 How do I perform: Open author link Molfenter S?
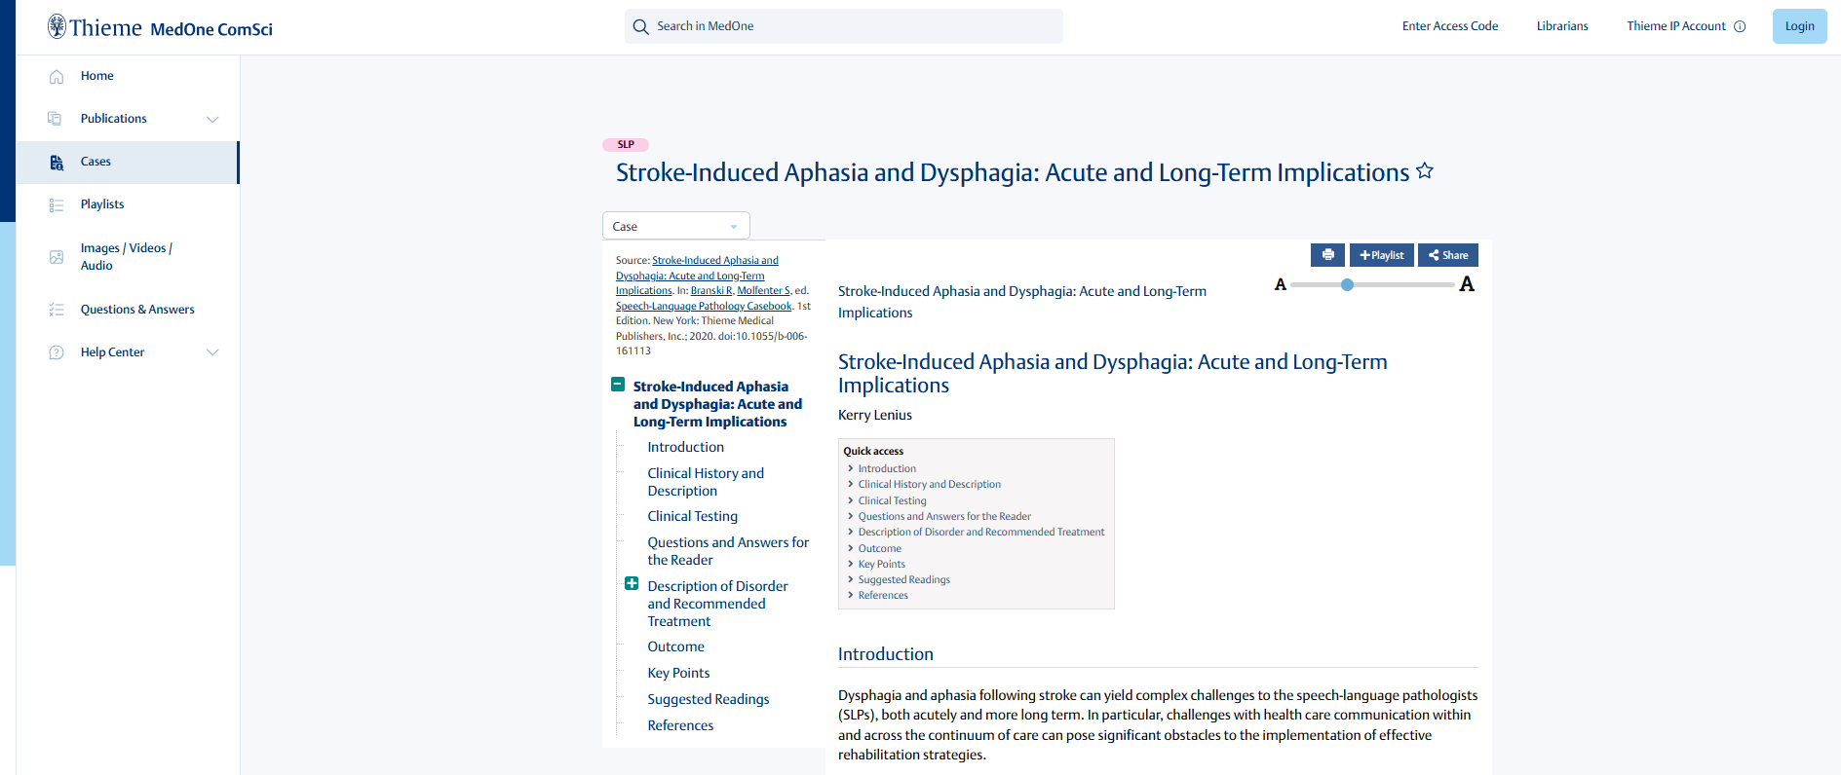point(764,291)
